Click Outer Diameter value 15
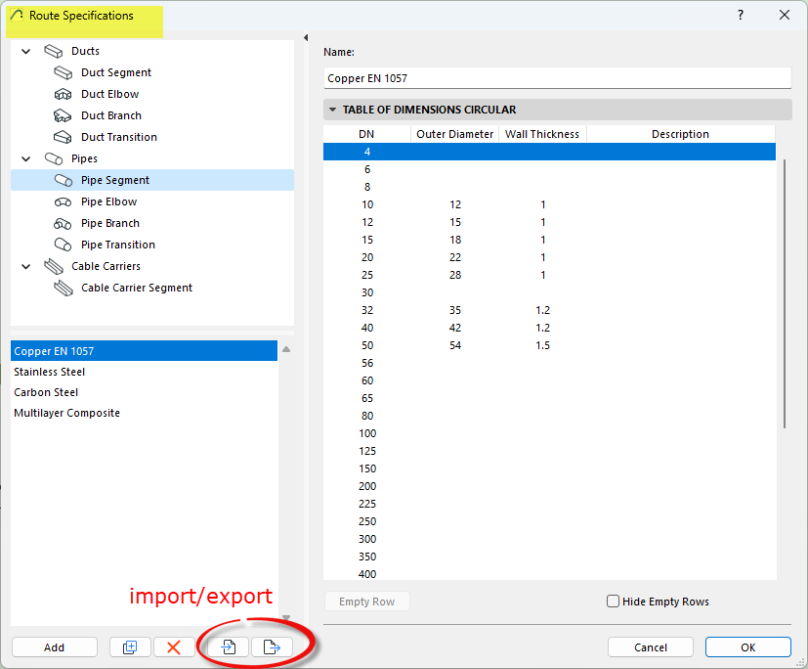 pyautogui.click(x=455, y=222)
